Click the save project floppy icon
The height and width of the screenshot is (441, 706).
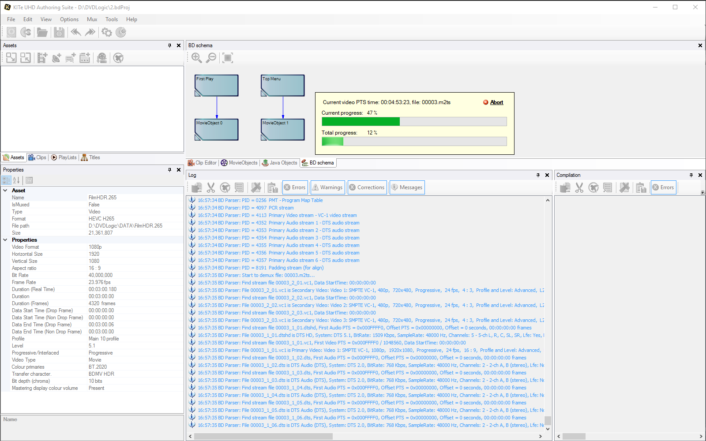[x=59, y=32]
